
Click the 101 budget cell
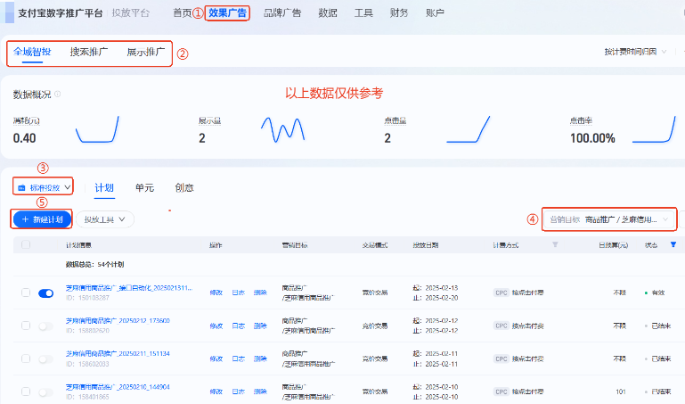click(621, 392)
